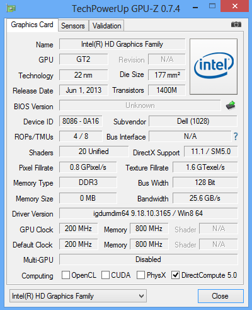The width and height of the screenshot is (252, 310).
Task: Check the PhysX checkbox
Action: tap(140, 275)
